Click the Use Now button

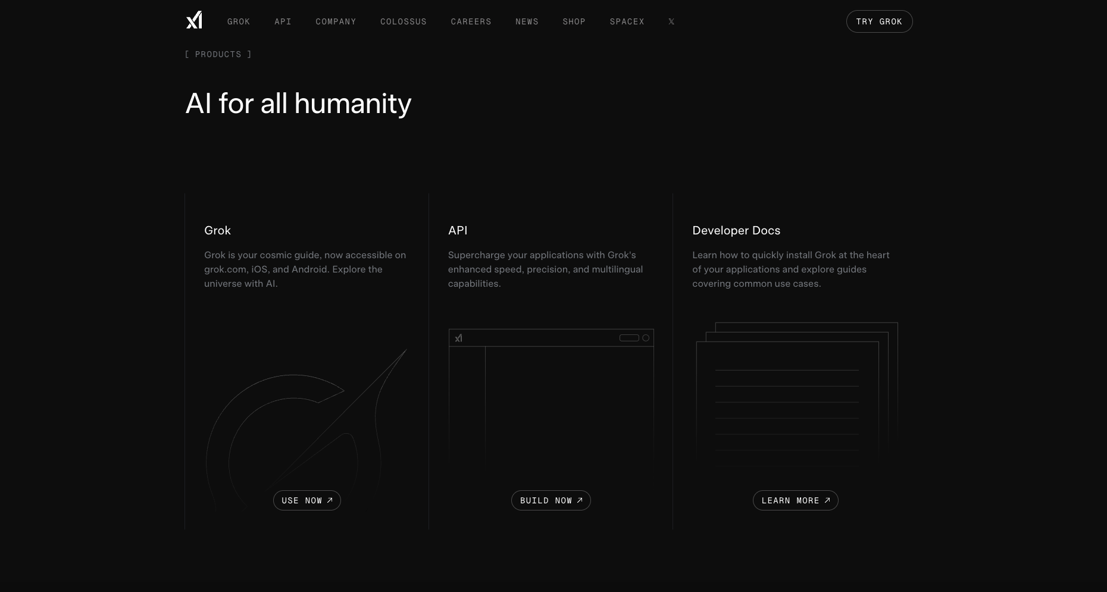pyautogui.click(x=307, y=500)
